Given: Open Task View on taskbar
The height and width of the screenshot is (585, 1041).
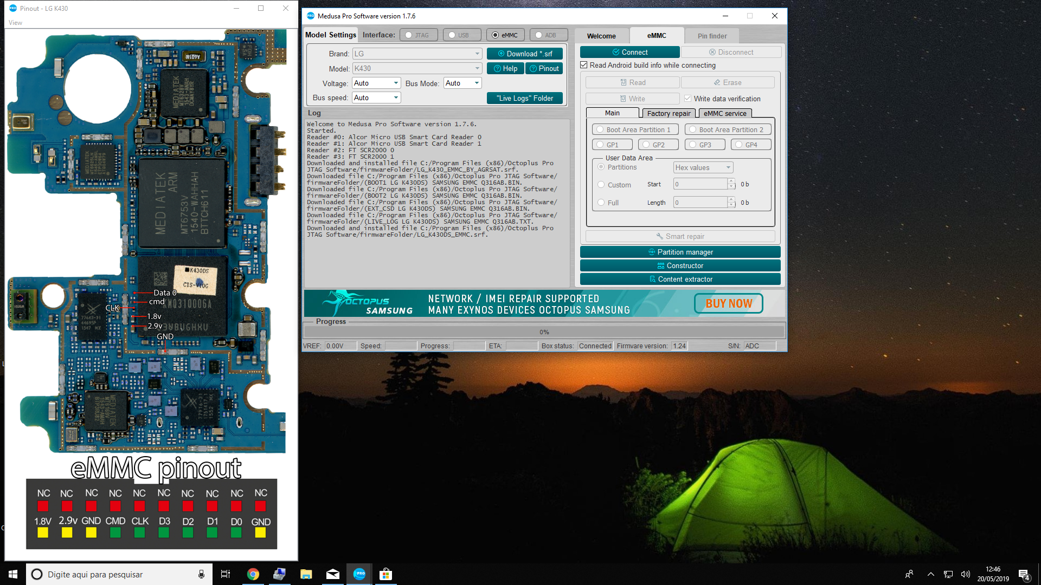Looking at the screenshot, I should [226, 574].
